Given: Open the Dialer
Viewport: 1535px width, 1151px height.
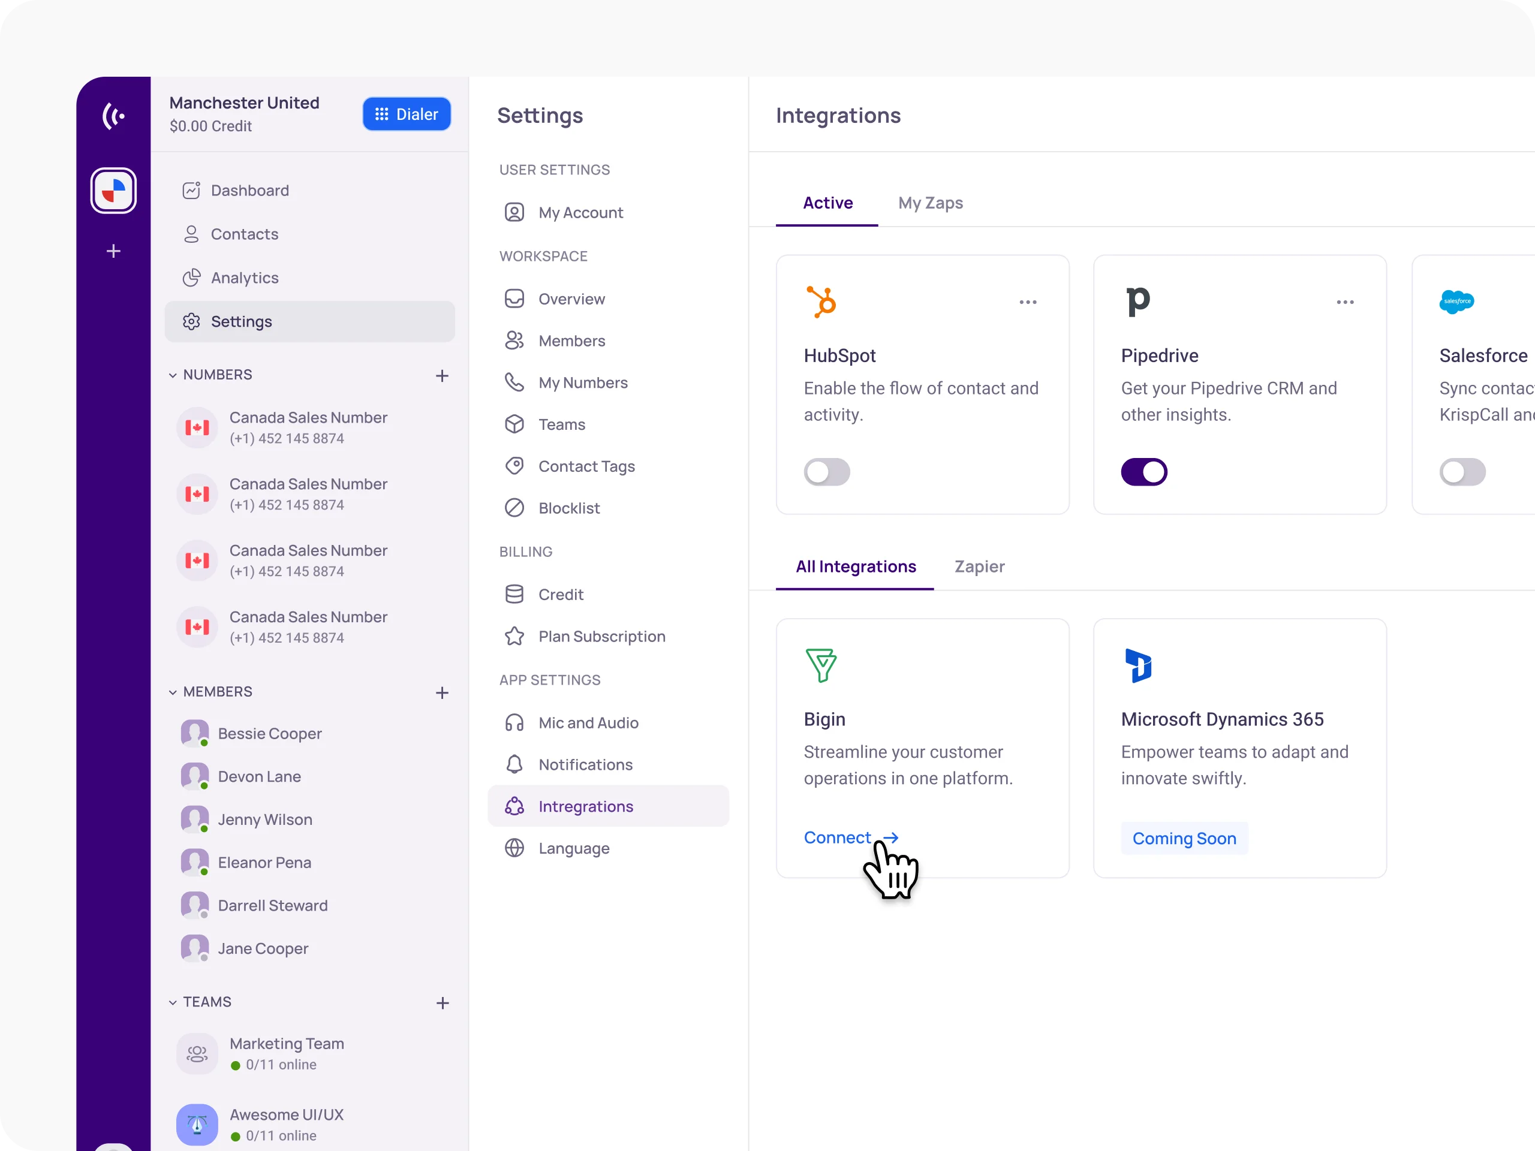Looking at the screenshot, I should click(407, 114).
